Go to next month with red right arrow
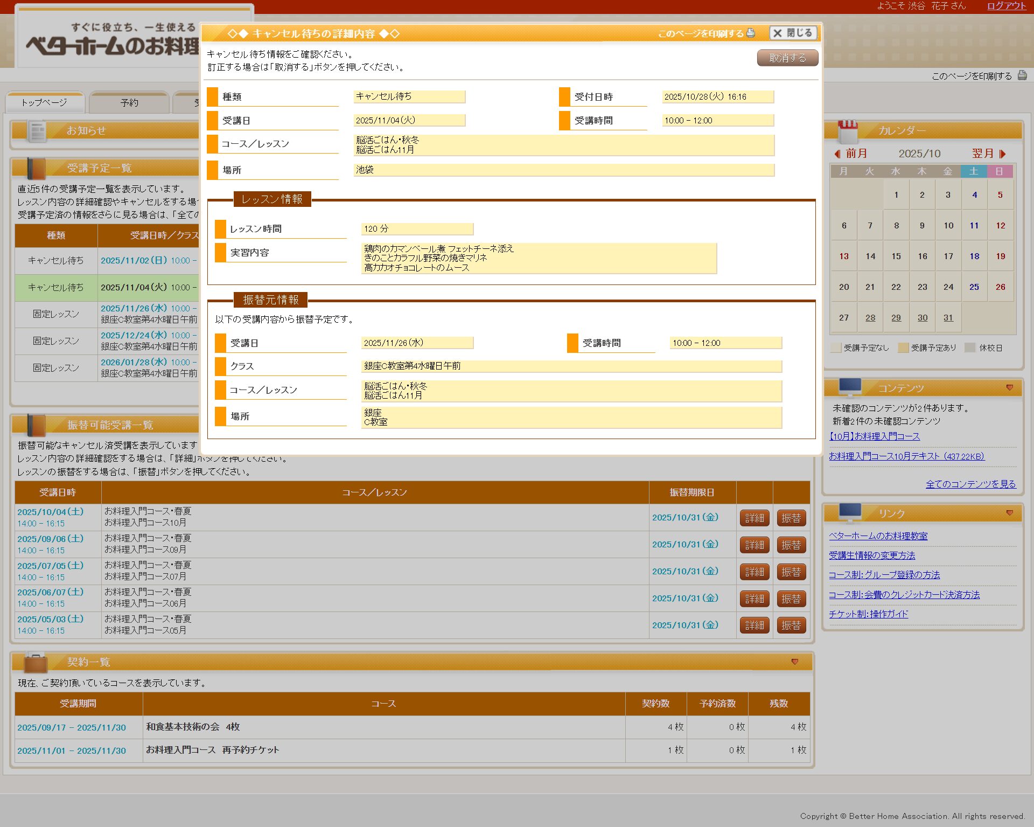This screenshot has height=827, width=1034. coord(1002,154)
